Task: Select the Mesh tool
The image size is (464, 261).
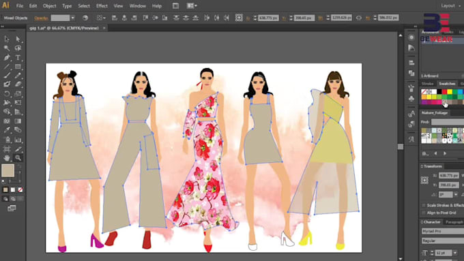Action: click(7, 121)
